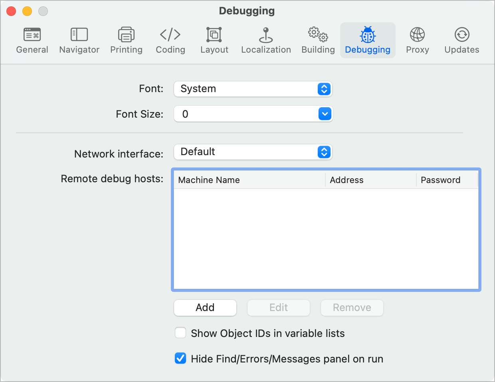This screenshot has height=382, width=495.
Task: Click the Machine Name column header
Action: click(x=249, y=180)
